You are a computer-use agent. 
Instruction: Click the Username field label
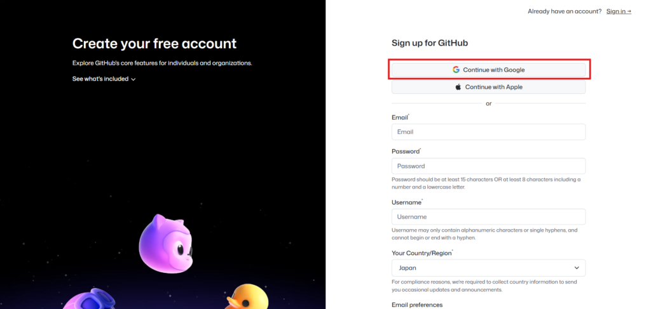pyautogui.click(x=406, y=202)
